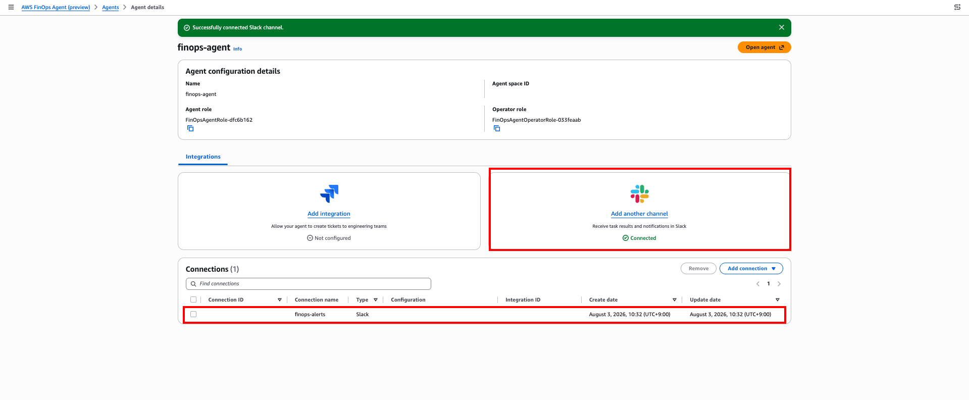Click the Jira integration logo

tap(329, 193)
